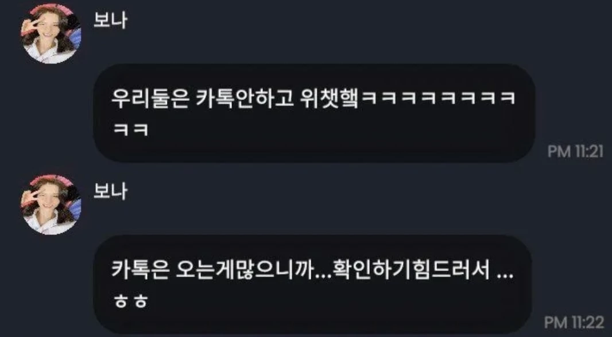
Task: Click 확인하기힘드러서 in the second message
Action: 412,271
